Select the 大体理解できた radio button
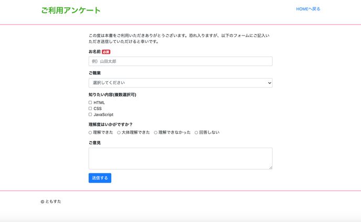This screenshot has height=222, width=361. [119, 132]
